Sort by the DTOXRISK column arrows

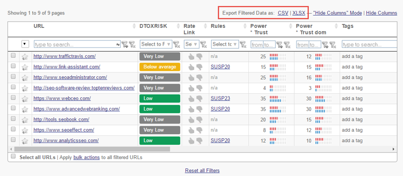(178, 26)
